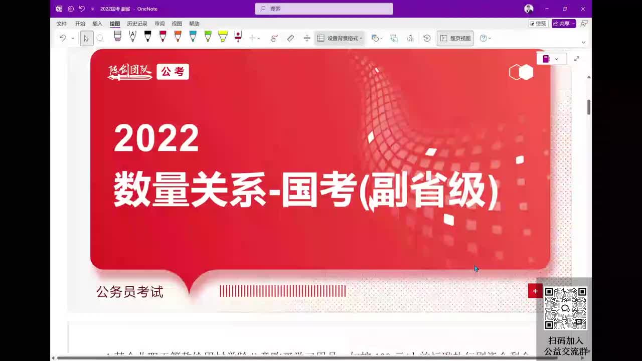Click the 便笺 sticky notes button
The height and width of the screenshot is (361, 642).
[538, 24]
